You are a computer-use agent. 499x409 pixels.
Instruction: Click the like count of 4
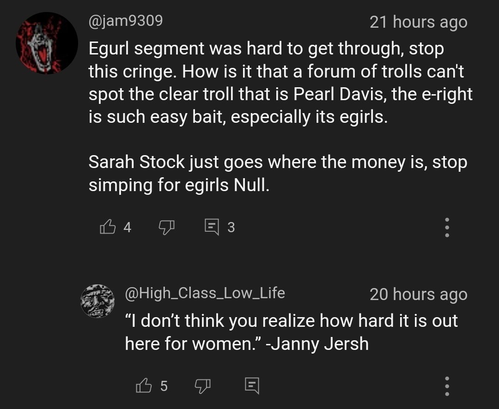coord(127,227)
